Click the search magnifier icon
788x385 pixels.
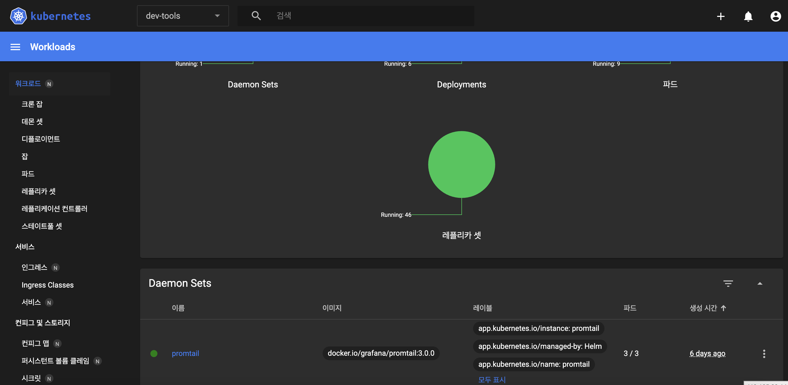tap(256, 16)
